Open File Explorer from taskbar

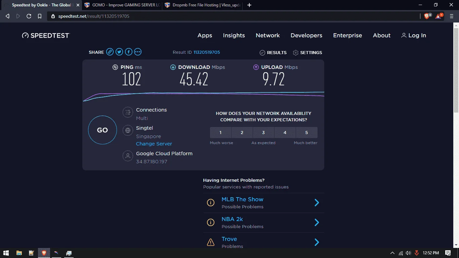[19, 253]
